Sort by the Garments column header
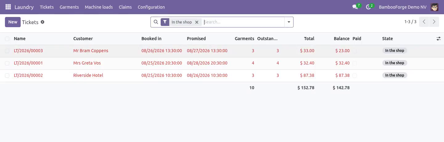The height and width of the screenshot is (142, 444). [x=245, y=39]
